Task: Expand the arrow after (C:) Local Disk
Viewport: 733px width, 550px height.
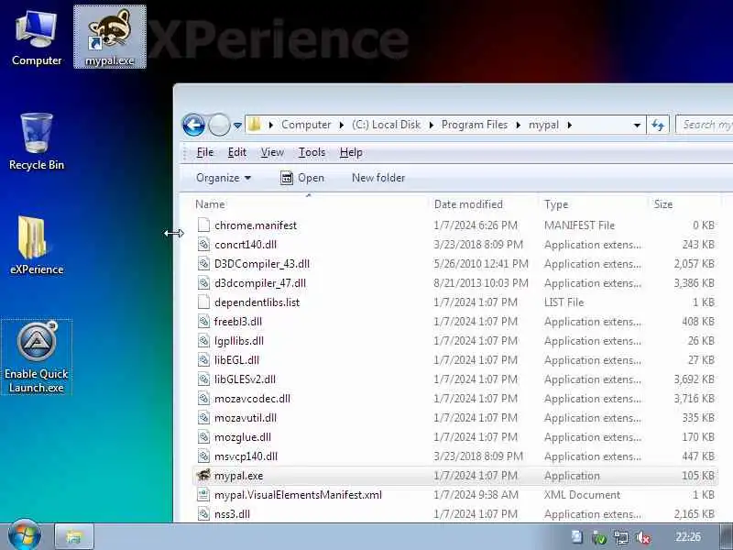Action: [431, 125]
